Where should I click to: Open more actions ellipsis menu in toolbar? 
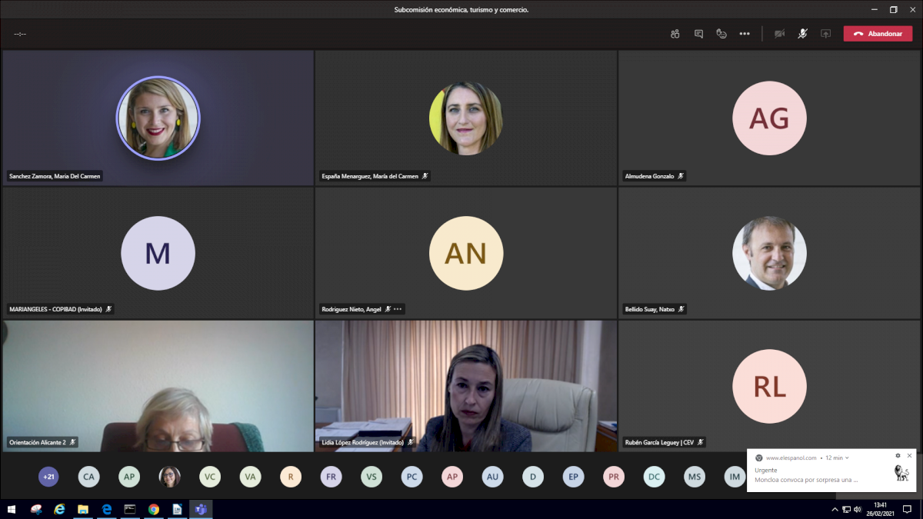click(x=745, y=34)
